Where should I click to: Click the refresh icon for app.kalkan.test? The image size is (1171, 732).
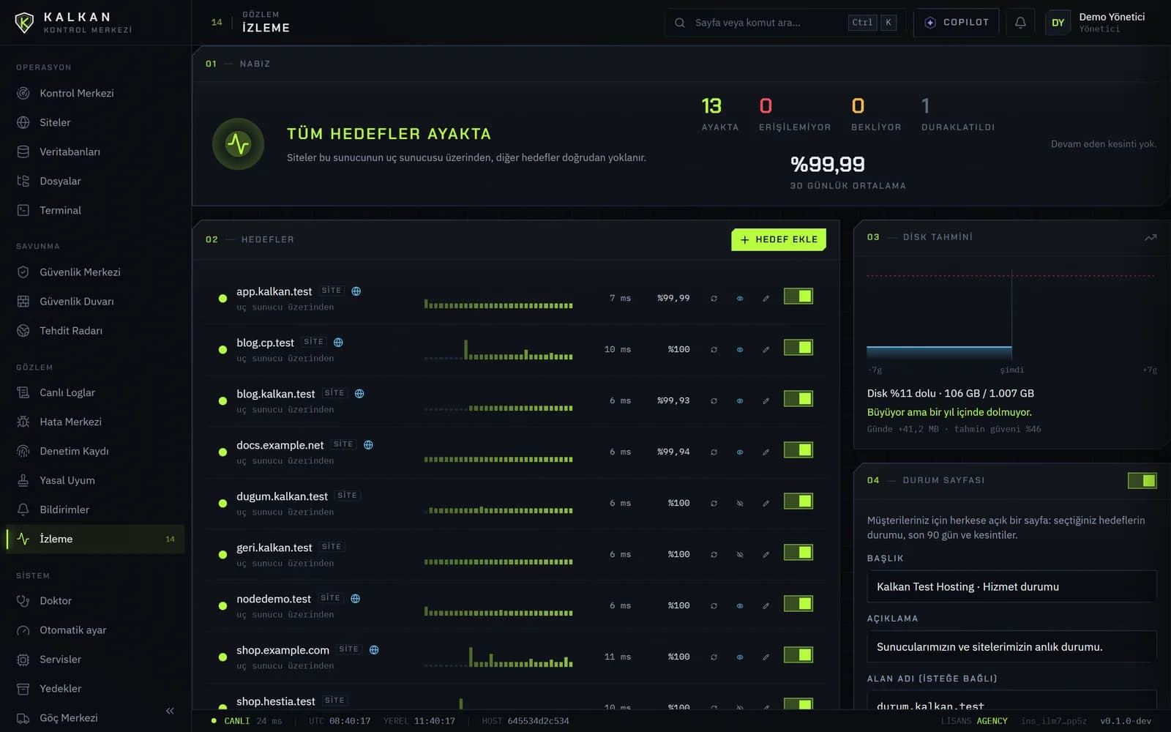click(714, 298)
